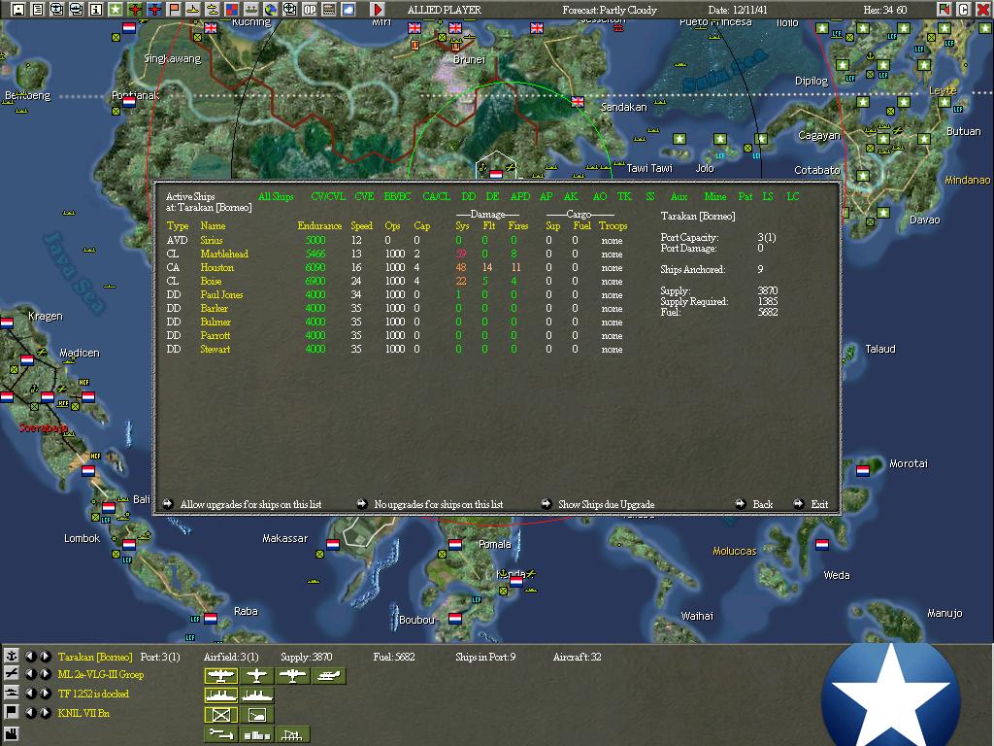Click the Exit button
The height and width of the screenshot is (746, 994).
click(x=819, y=504)
